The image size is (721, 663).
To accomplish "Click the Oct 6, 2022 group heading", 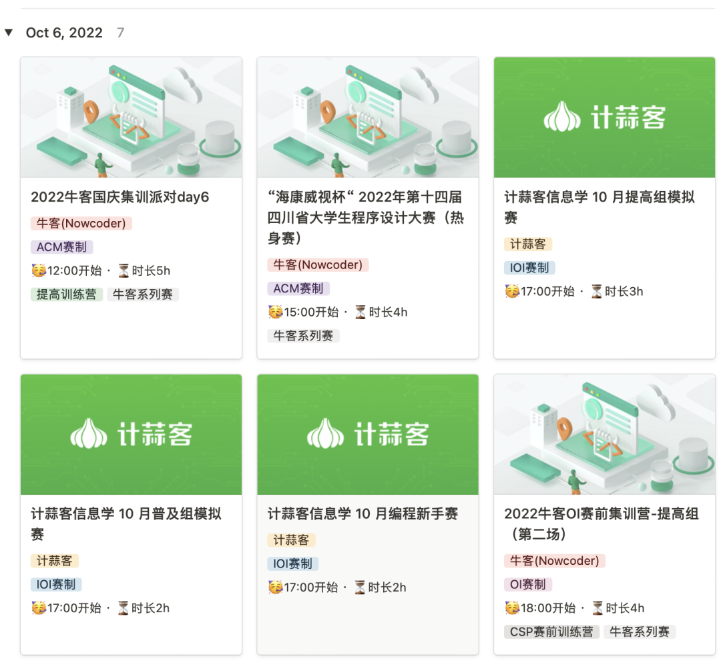I will [64, 33].
